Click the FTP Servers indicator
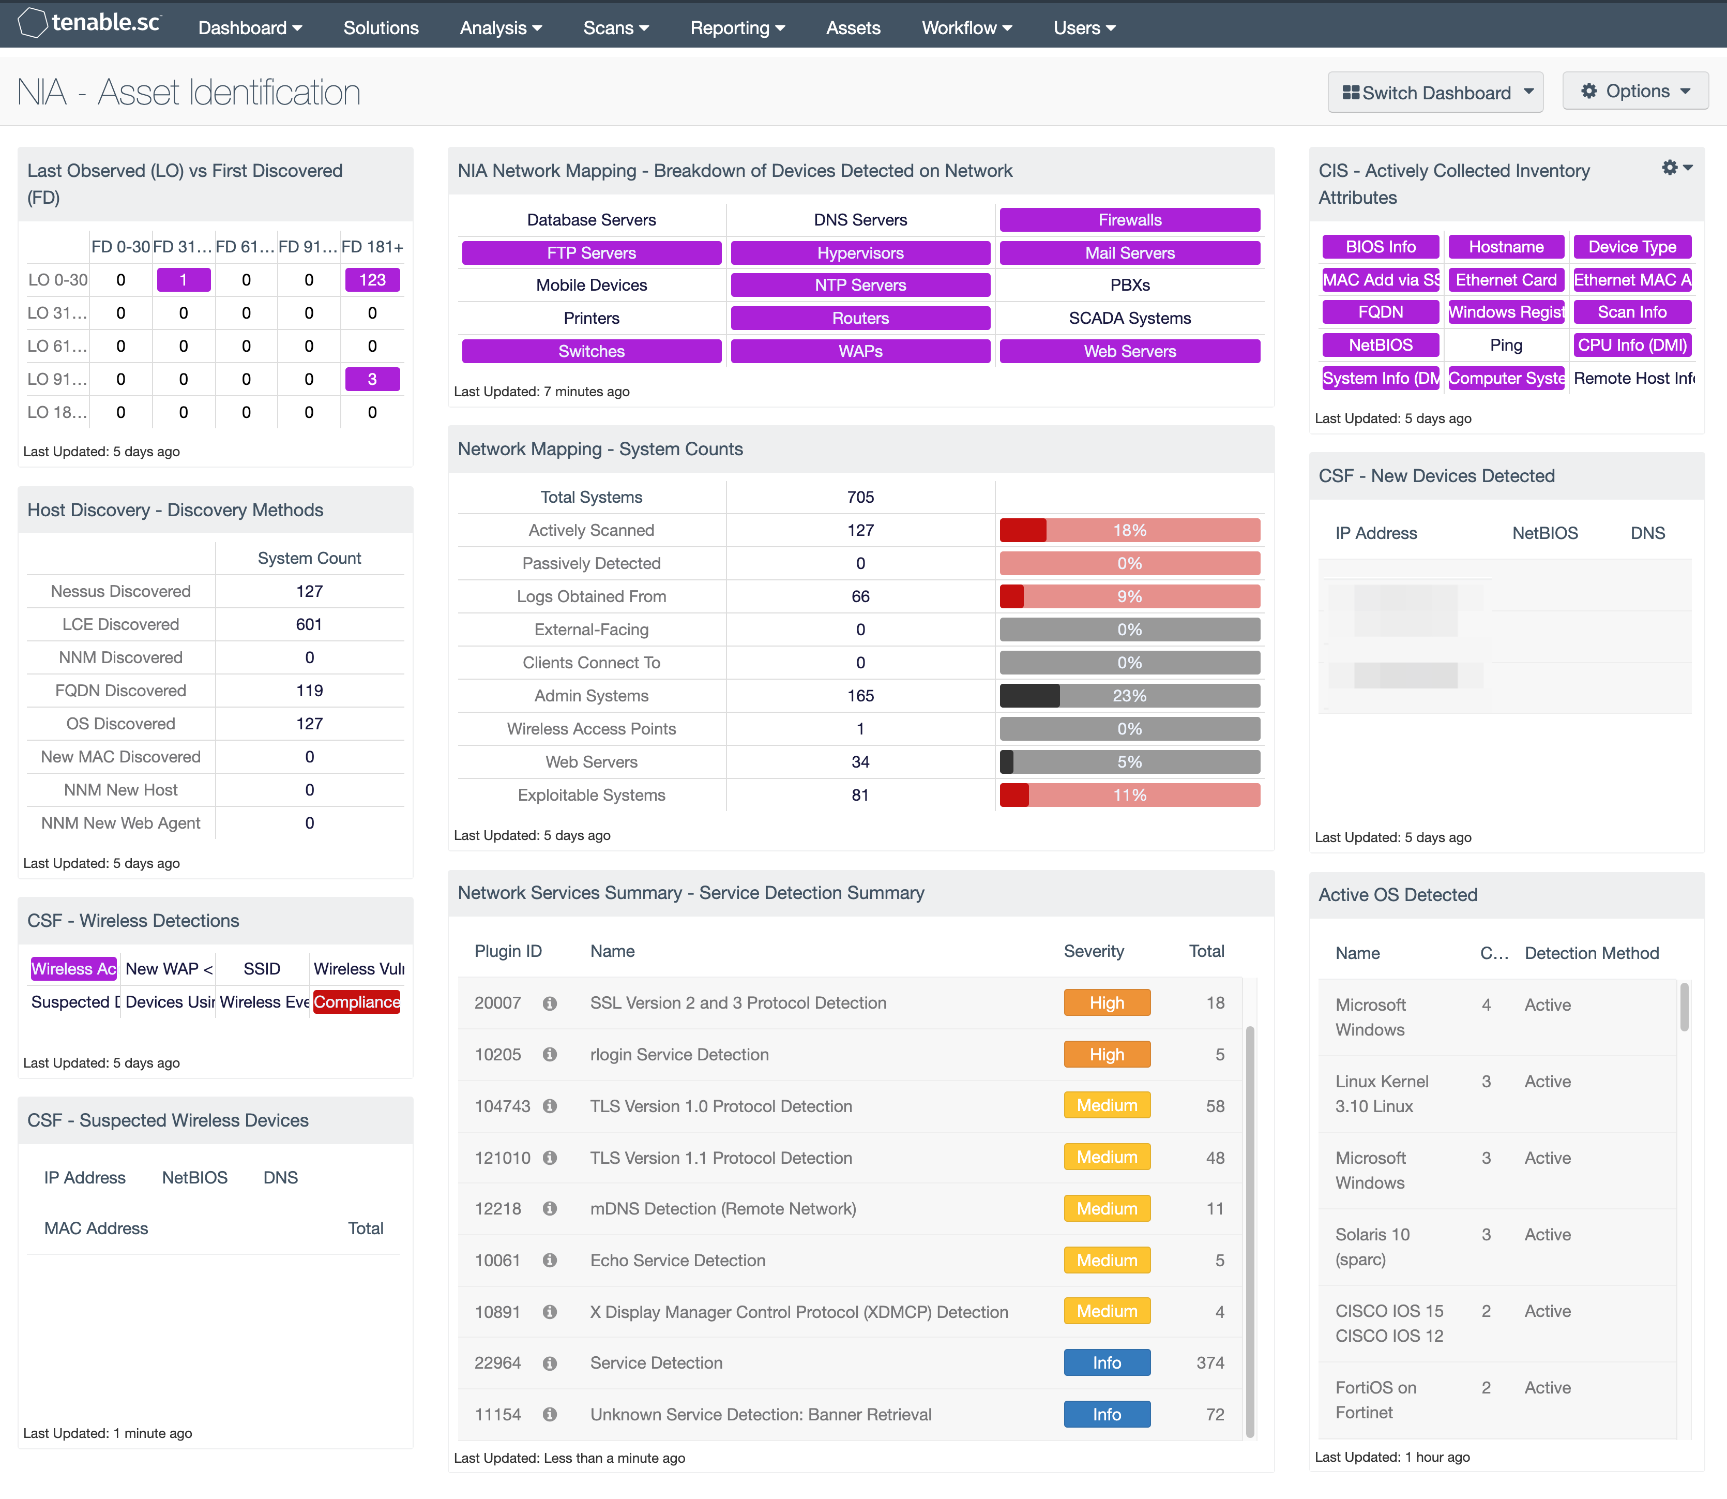This screenshot has height=1499, width=1727. pos(592,252)
